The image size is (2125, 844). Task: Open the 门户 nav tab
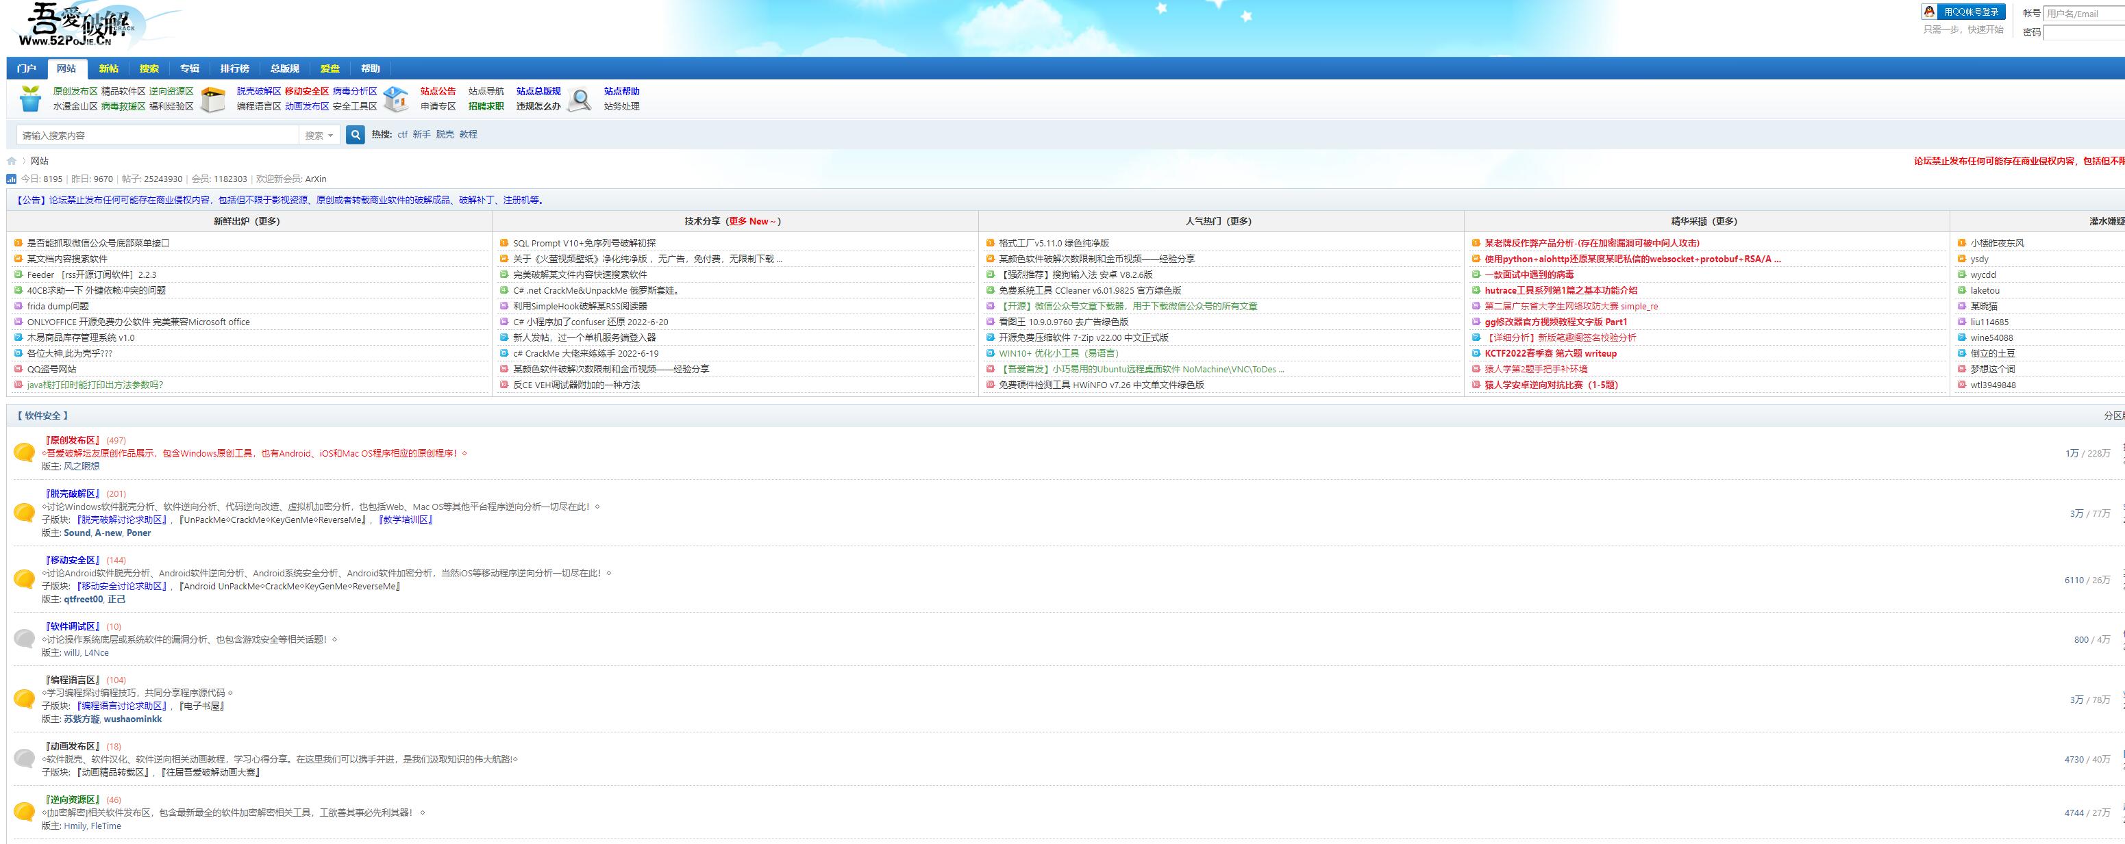tap(27, 68)
